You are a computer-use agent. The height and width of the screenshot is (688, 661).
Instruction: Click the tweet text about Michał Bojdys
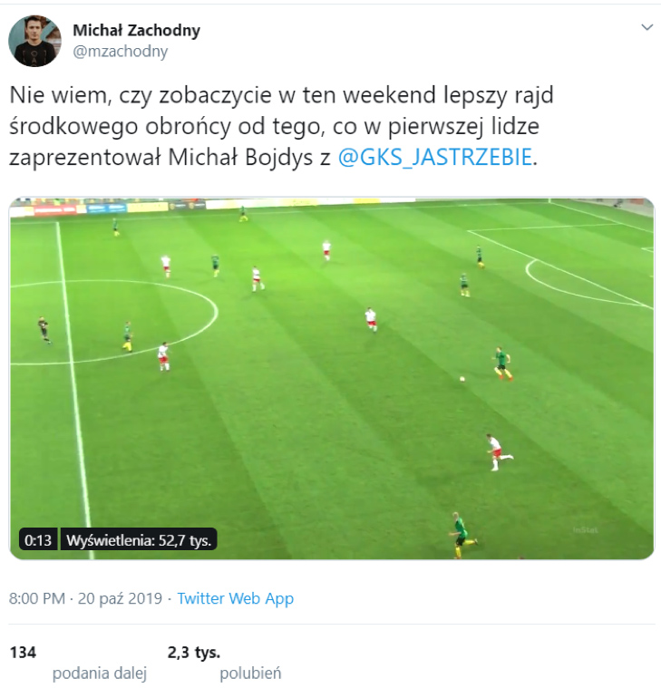coord(281,126)
